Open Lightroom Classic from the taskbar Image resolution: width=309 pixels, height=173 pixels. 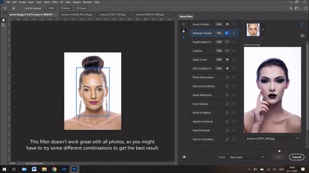64,169
